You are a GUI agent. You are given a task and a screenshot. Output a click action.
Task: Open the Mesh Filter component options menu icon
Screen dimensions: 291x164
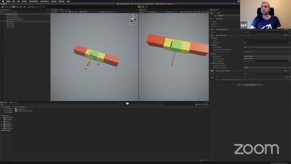click(290, 30)
